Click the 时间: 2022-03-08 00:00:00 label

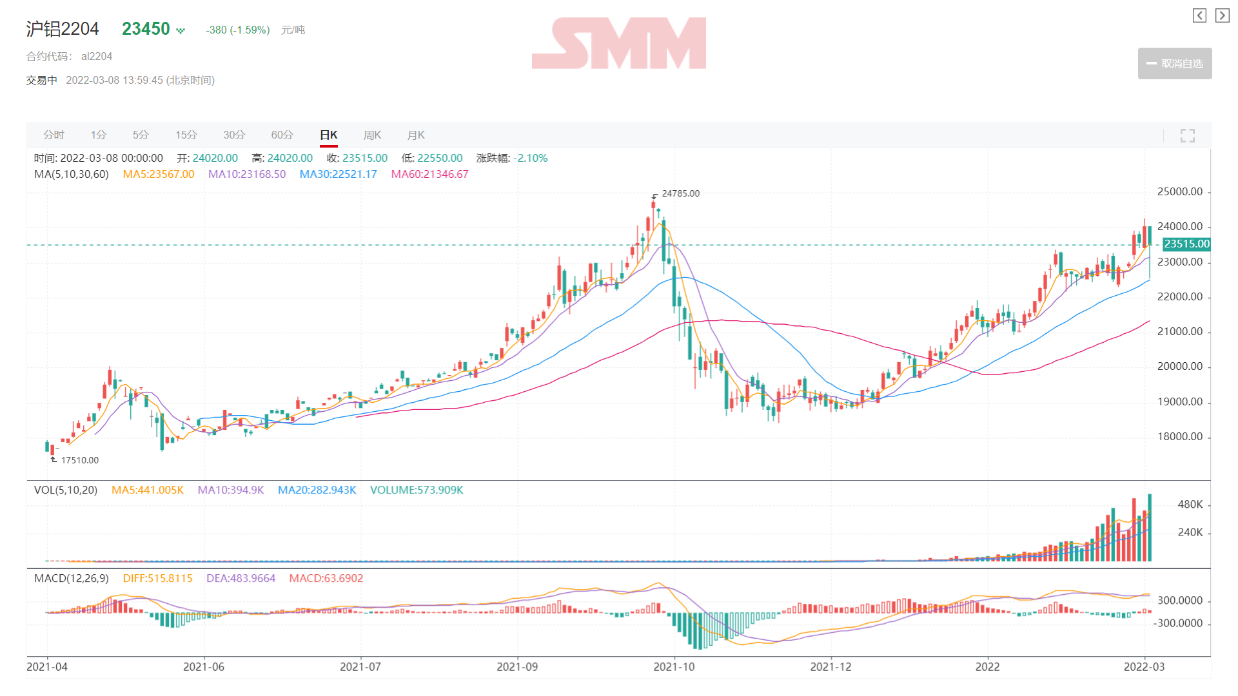[x=99, y=158]
